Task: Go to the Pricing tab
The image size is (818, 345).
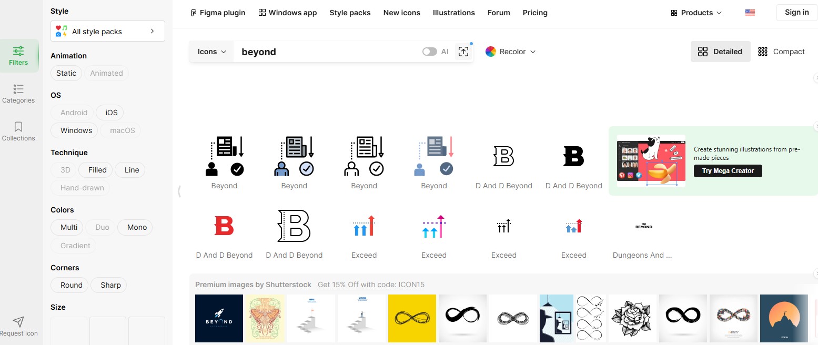Action: [534, 12]
